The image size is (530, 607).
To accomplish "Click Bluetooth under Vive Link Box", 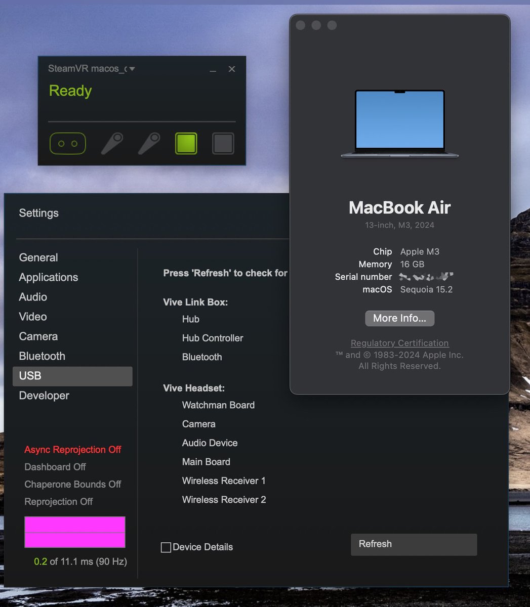I will (202, 357).
